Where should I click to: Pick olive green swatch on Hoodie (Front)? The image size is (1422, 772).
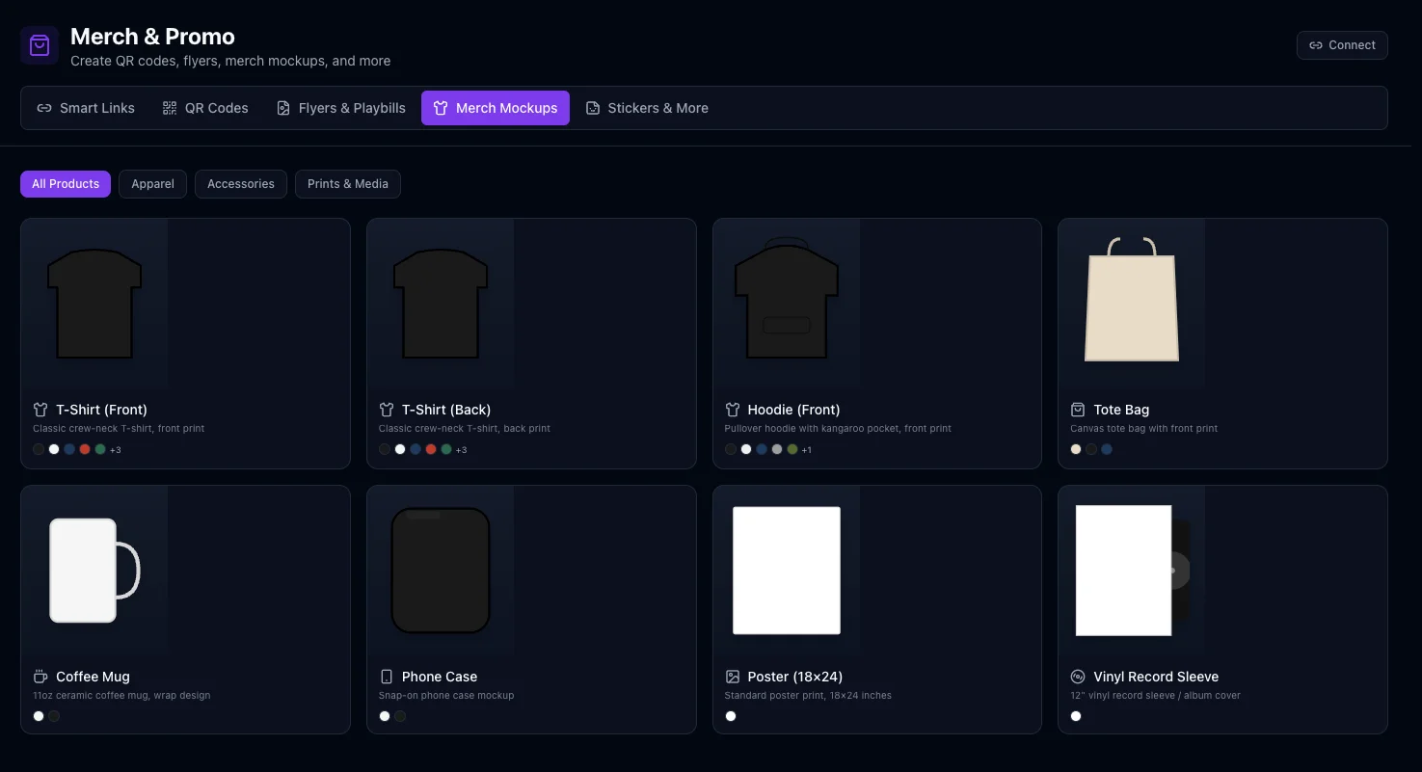(x=792, y=449)
